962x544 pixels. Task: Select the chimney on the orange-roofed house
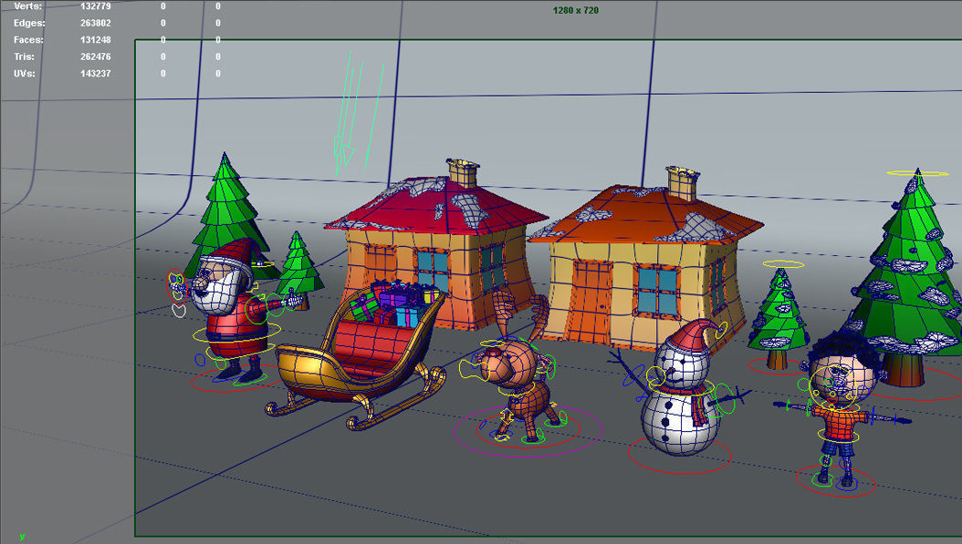(x=682, y=182)
